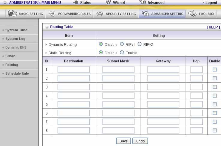
Task: Click the Static Routing row arrow
Action: pyautogui.click(x=46, y=53)
